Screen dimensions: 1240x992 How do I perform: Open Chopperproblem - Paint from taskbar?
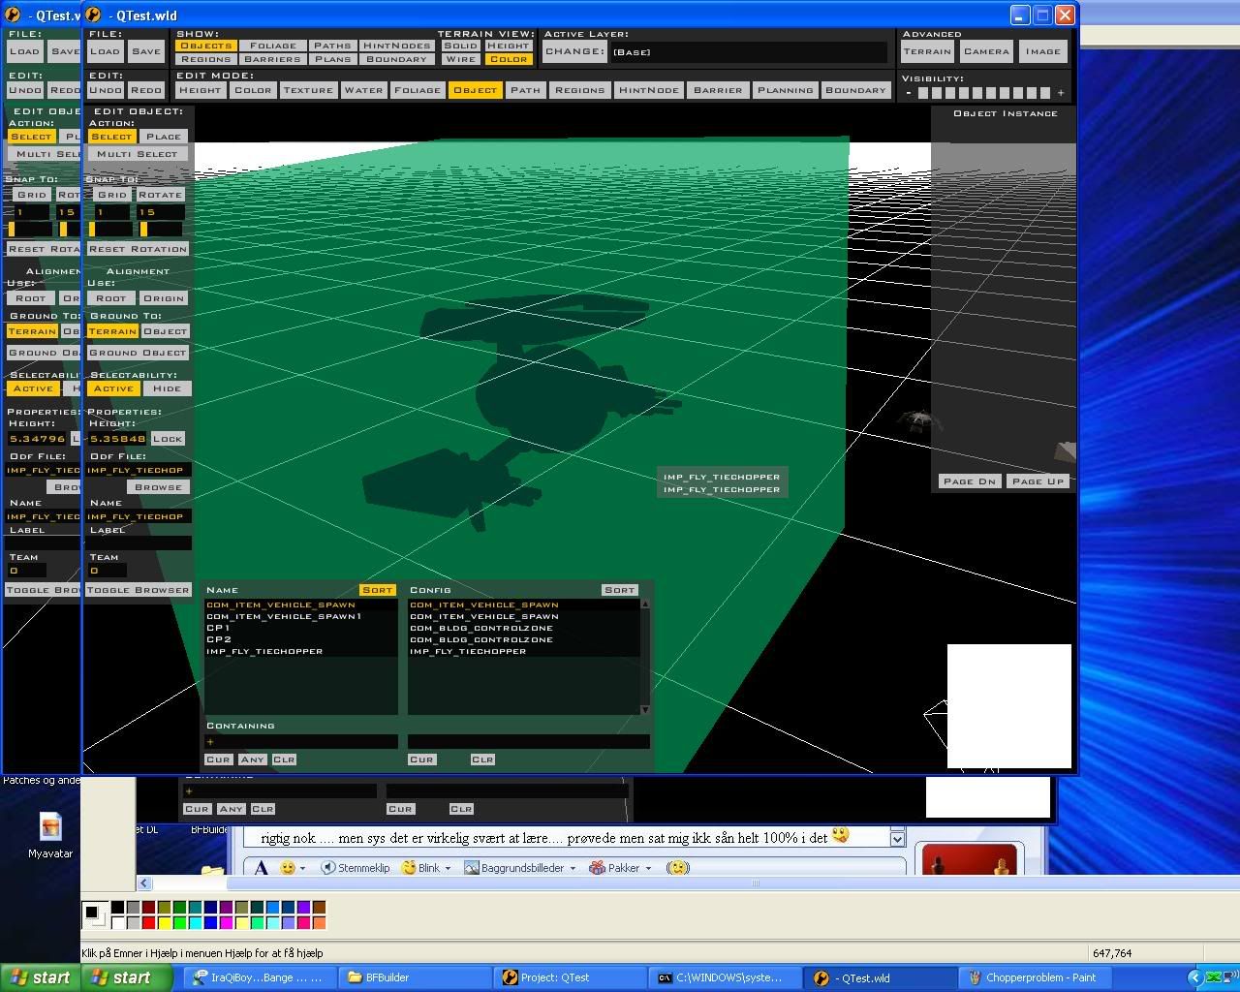click(x=1035, y=977)
